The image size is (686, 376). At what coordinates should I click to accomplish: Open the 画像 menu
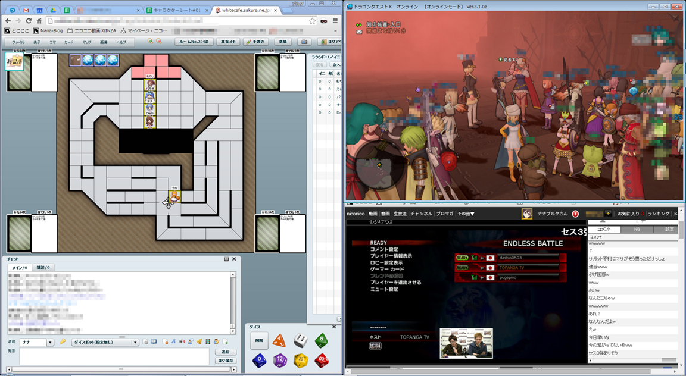pyautogui.click(x=104, y=42)
